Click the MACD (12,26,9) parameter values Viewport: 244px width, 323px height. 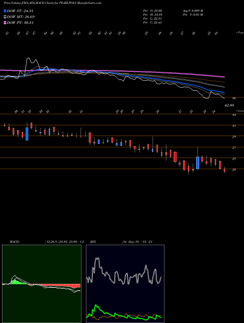tap(64, 242)
